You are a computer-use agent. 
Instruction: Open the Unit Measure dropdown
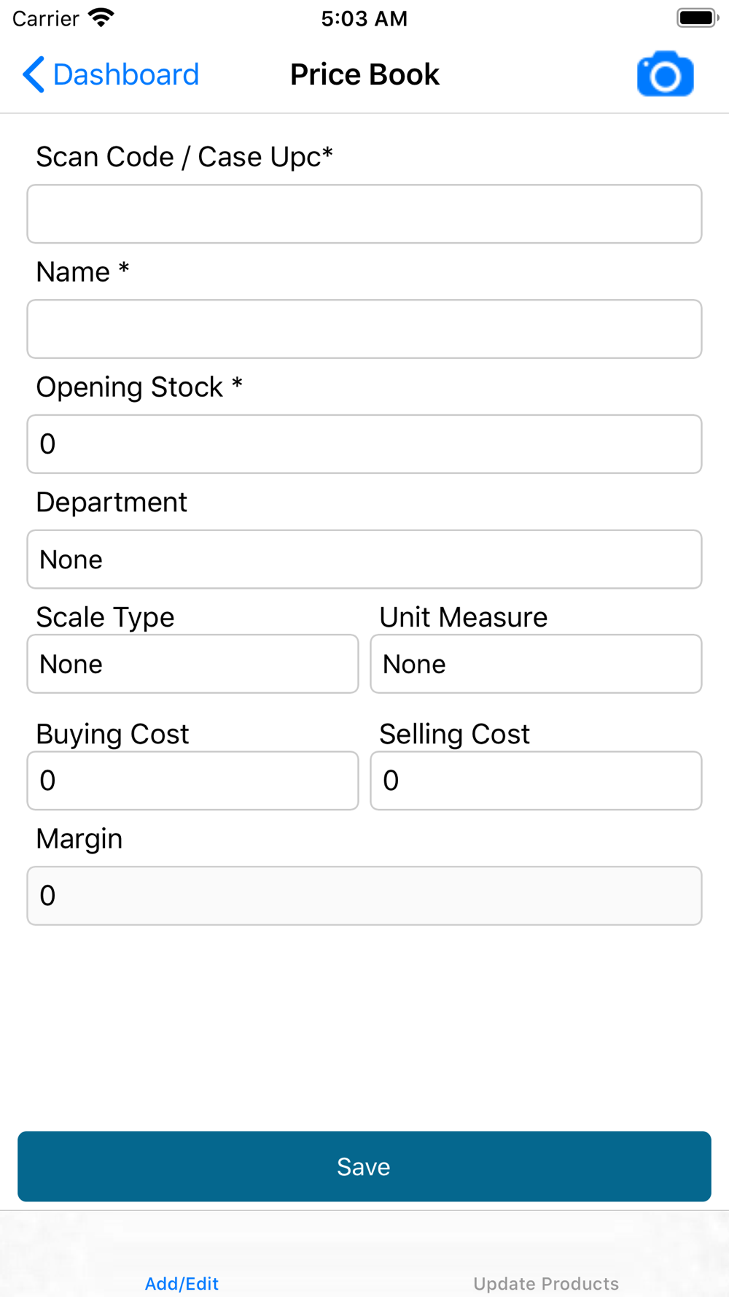[x=536, y=664]
